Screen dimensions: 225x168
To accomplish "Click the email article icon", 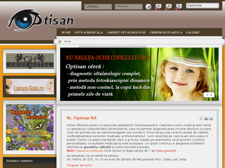I will click(x=211, y=119).
